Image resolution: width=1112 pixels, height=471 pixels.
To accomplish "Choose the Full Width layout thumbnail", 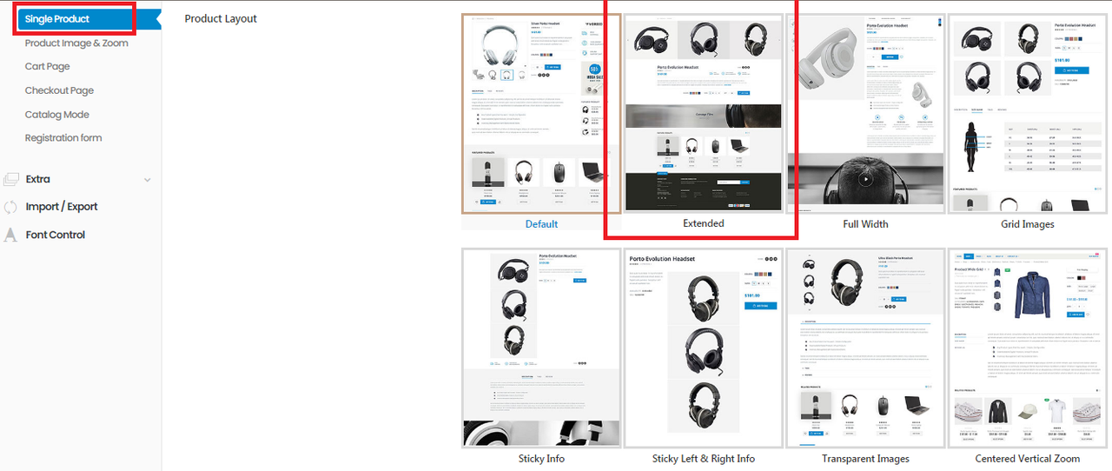I will 865,114.
